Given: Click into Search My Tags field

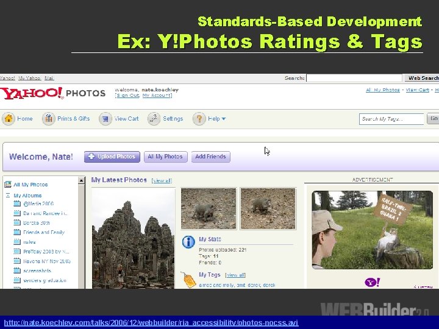Looking at the screenshot, I should (391, 119).
